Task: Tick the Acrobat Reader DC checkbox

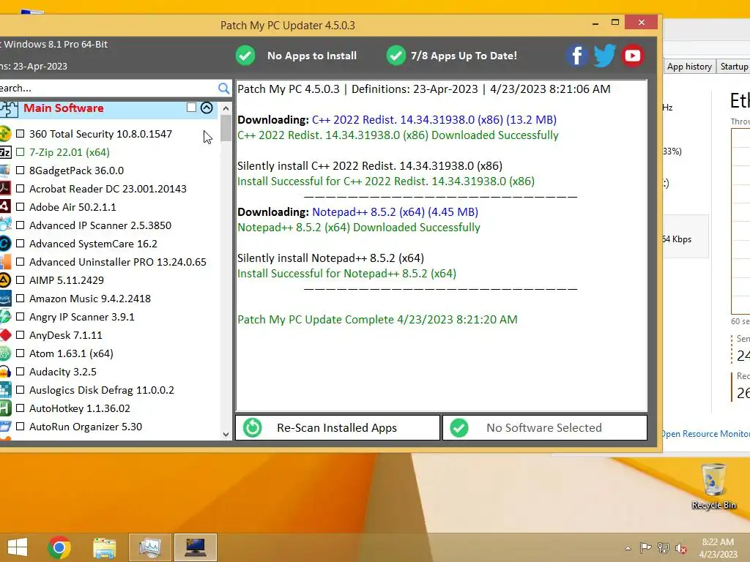Action: coord(20,189)
